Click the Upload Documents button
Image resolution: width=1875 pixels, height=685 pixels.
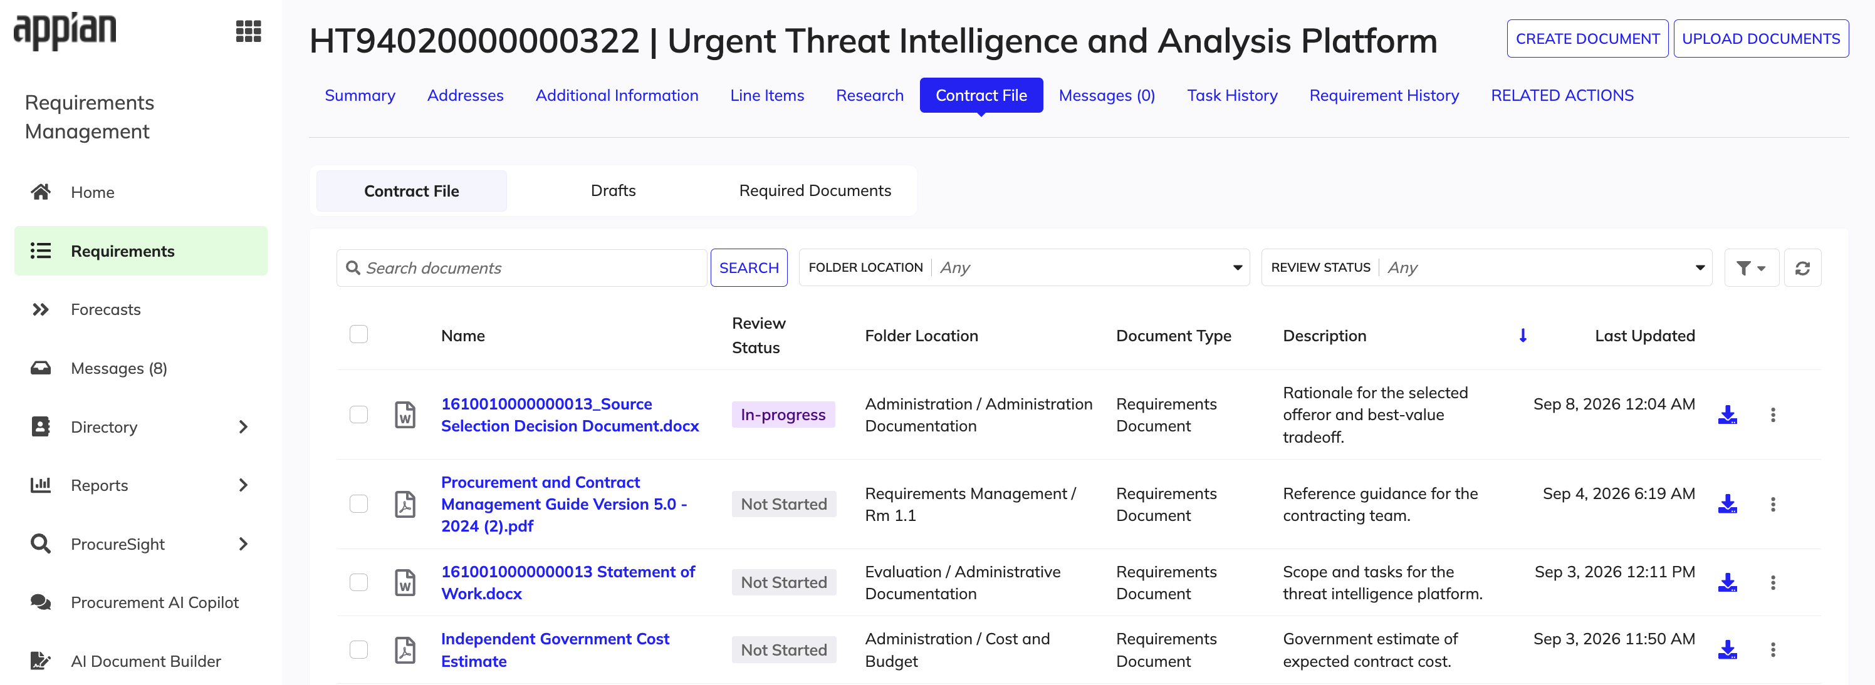pyautogui.click(x=1760, y=39)
